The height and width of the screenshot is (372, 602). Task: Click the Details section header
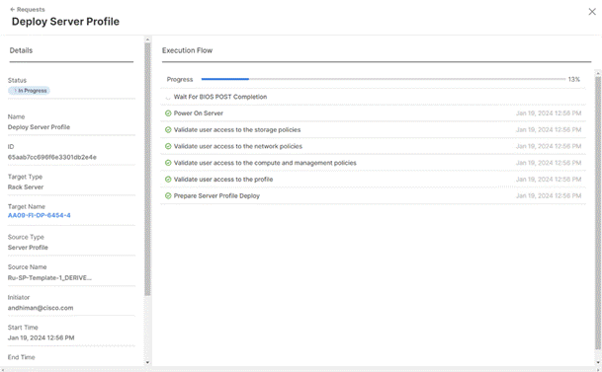(21, 50)
